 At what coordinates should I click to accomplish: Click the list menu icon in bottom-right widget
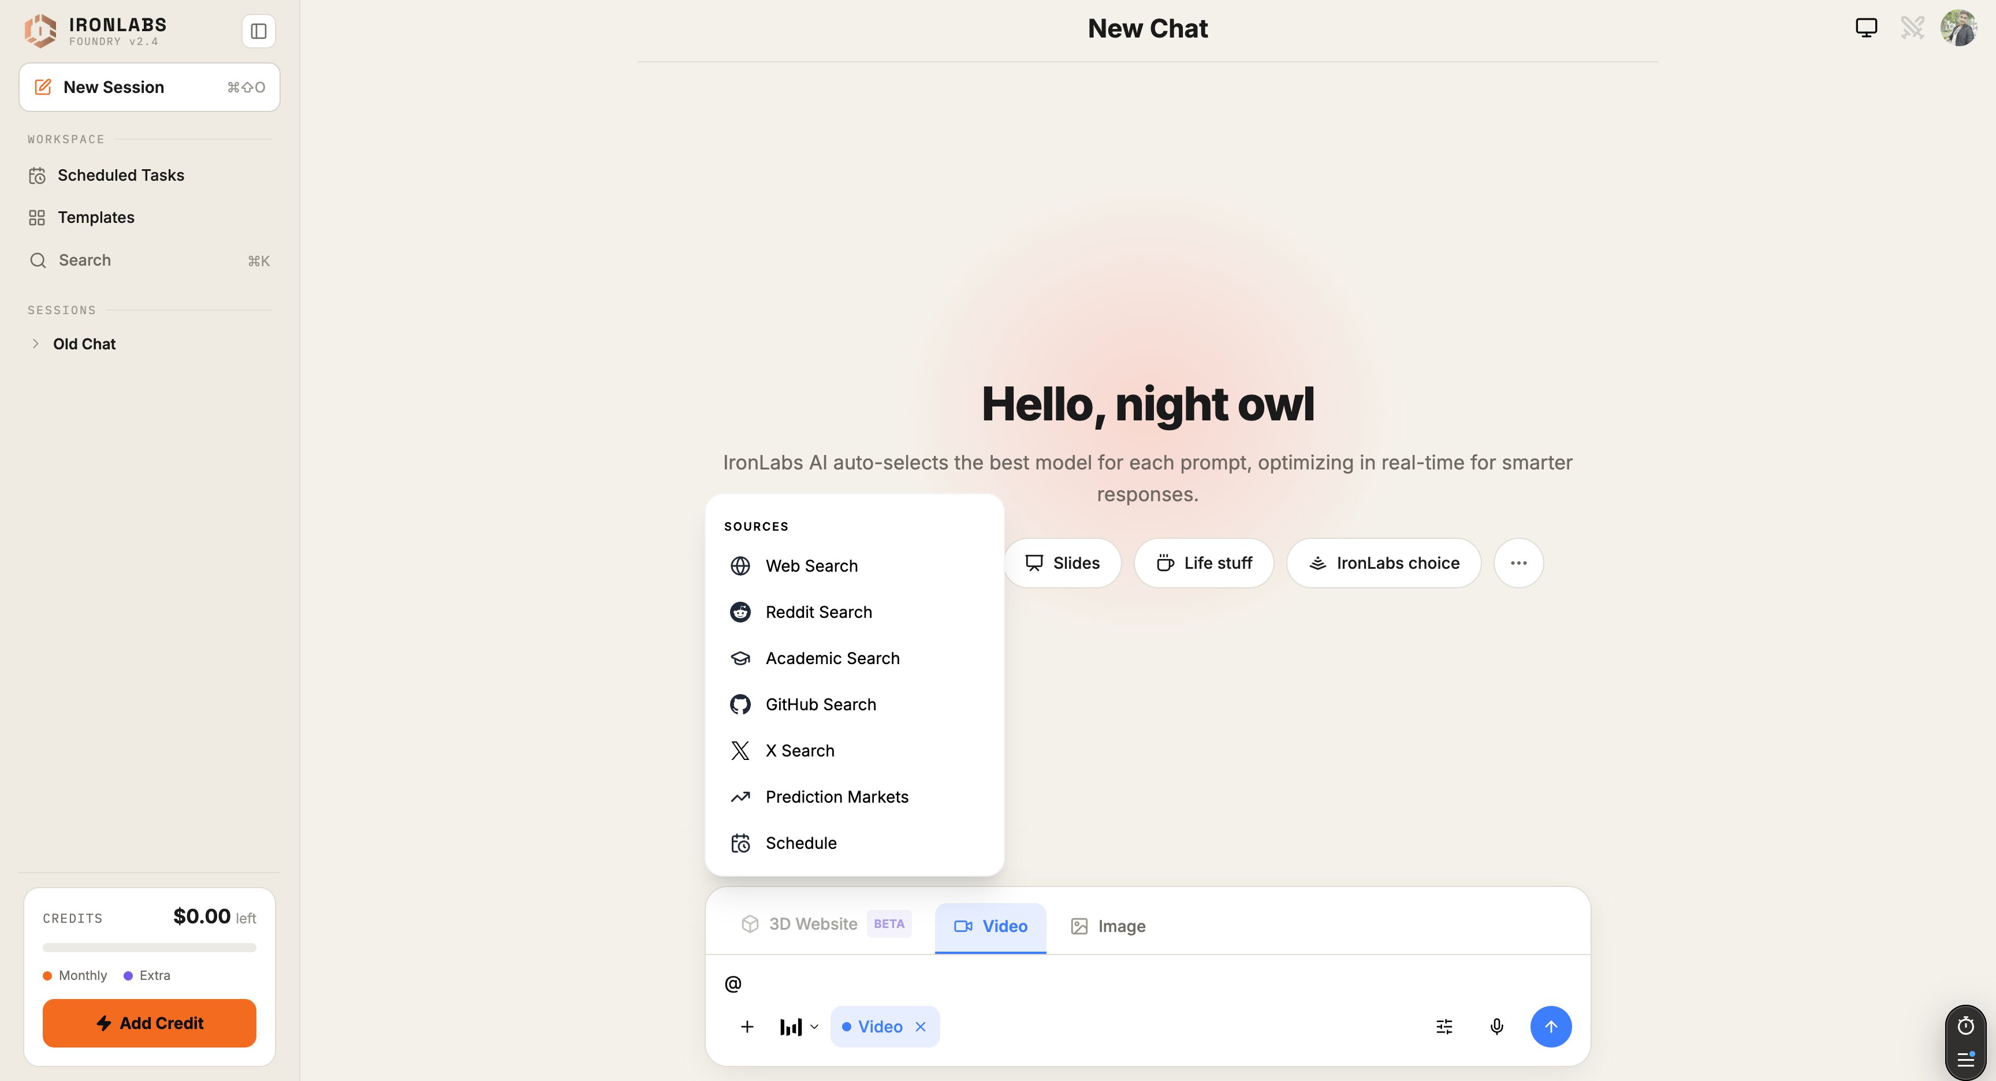coord(1966,1059)
